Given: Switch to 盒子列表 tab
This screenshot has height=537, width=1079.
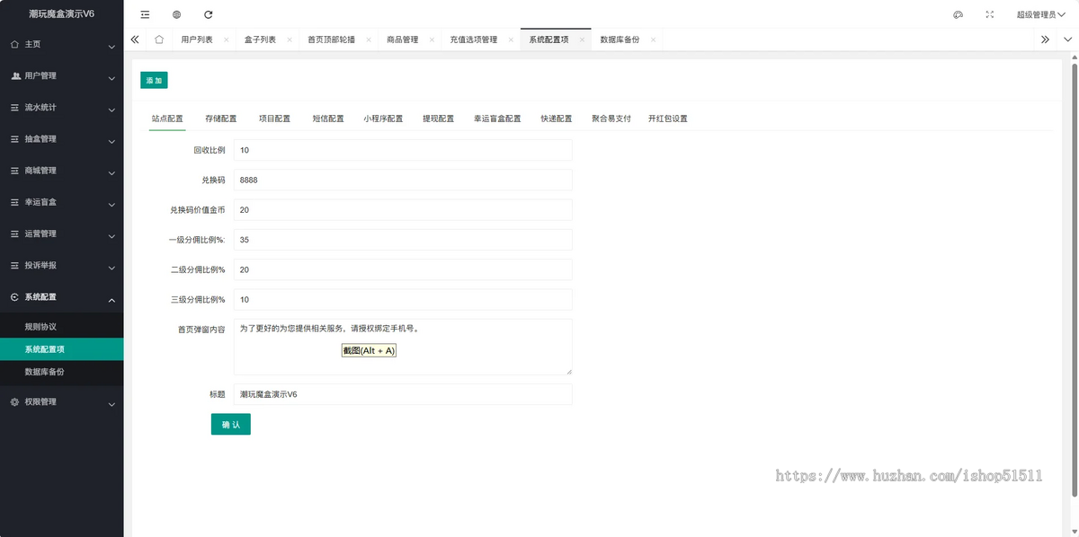Looking at the screenshot, I should [259, 40].
